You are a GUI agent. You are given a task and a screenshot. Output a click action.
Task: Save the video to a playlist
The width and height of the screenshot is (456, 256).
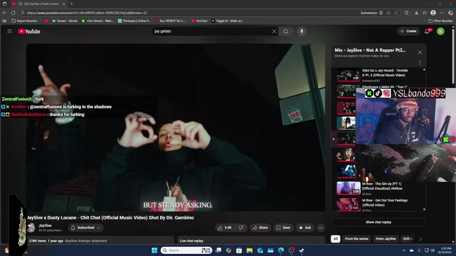click(283, 228)
